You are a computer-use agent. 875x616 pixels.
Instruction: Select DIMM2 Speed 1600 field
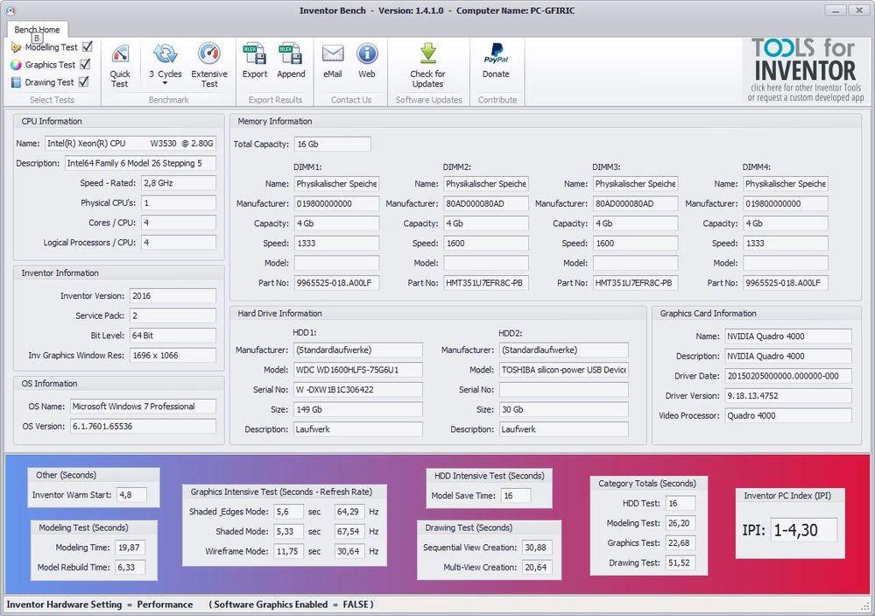486,244
